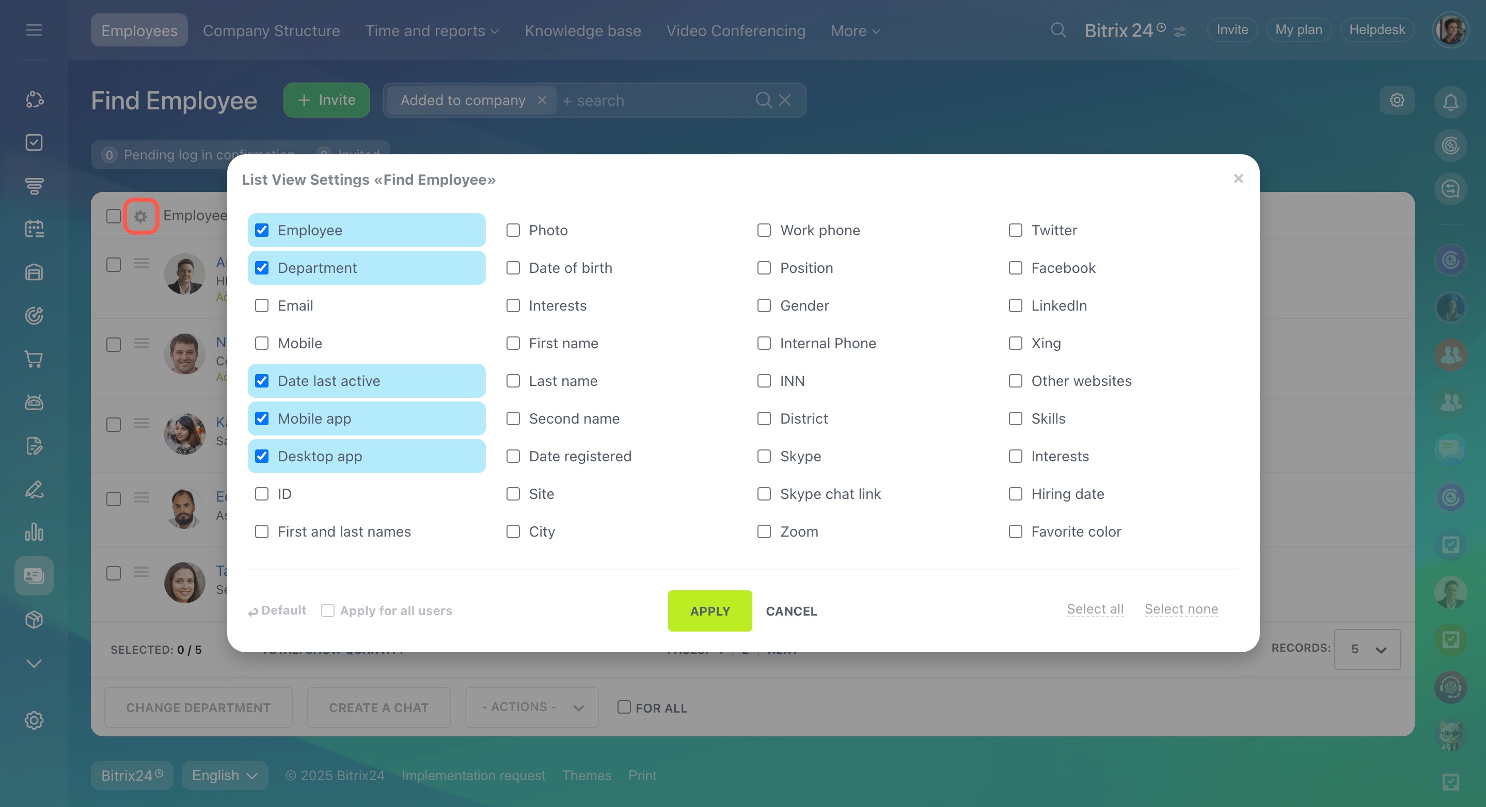The height and width of the screenshot is (807, 1486).
Task: Close the List View Settings dialog
Action: click(1238, 179)
